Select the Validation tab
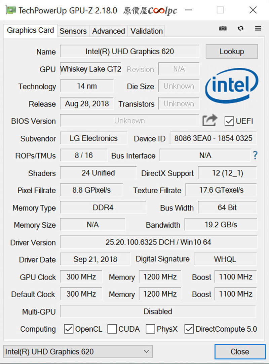This screenshot has width=269, height=364. tap(147, 31)
